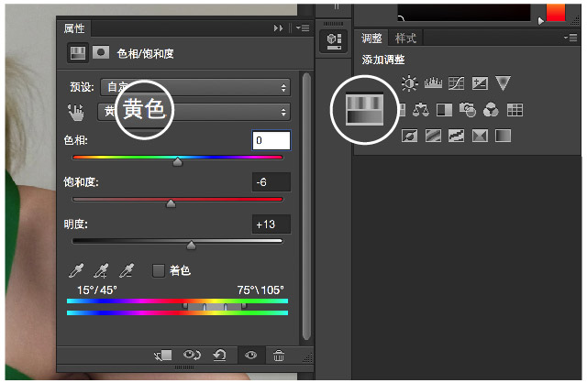
Task: Show the layer mask properties
Action: click(101, 53)
